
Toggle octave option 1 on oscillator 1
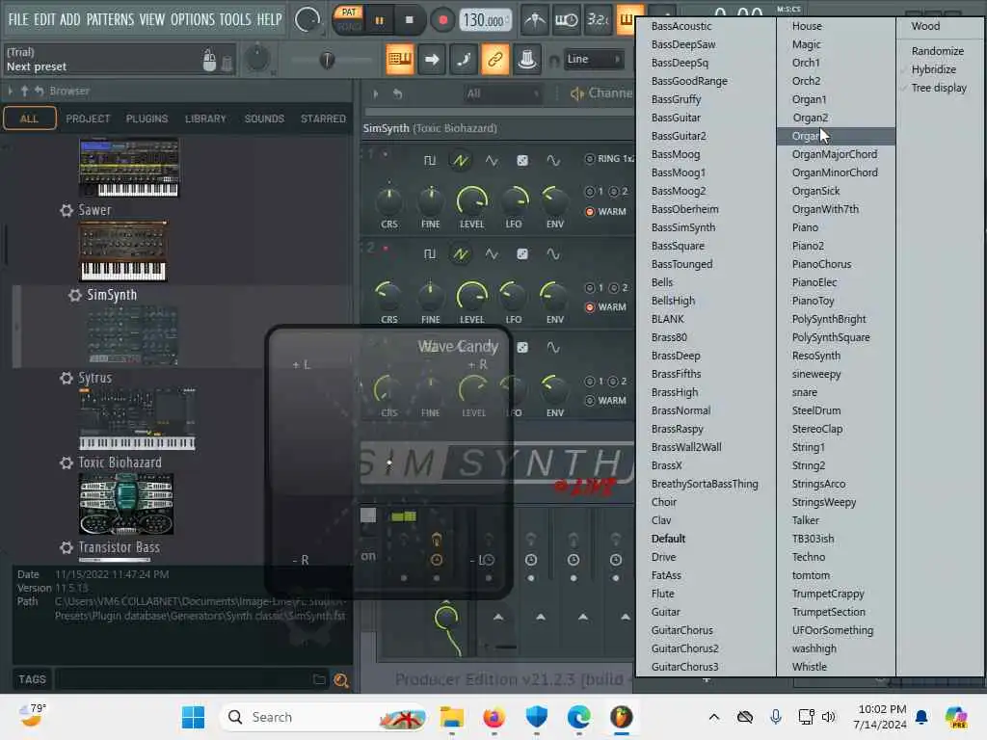coord(590,192)
